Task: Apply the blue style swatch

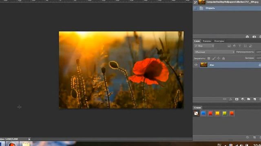Action: point(203,114)
